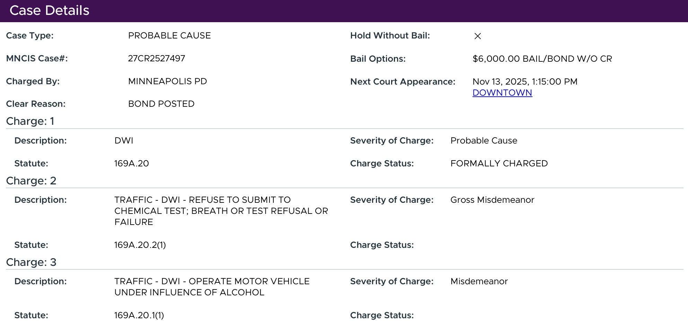
Task: Select statute 169A.20 text
Action: click(x=131, y=164)
